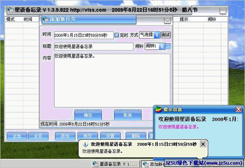Close the 添加新任务 dialog

point(167,21)
